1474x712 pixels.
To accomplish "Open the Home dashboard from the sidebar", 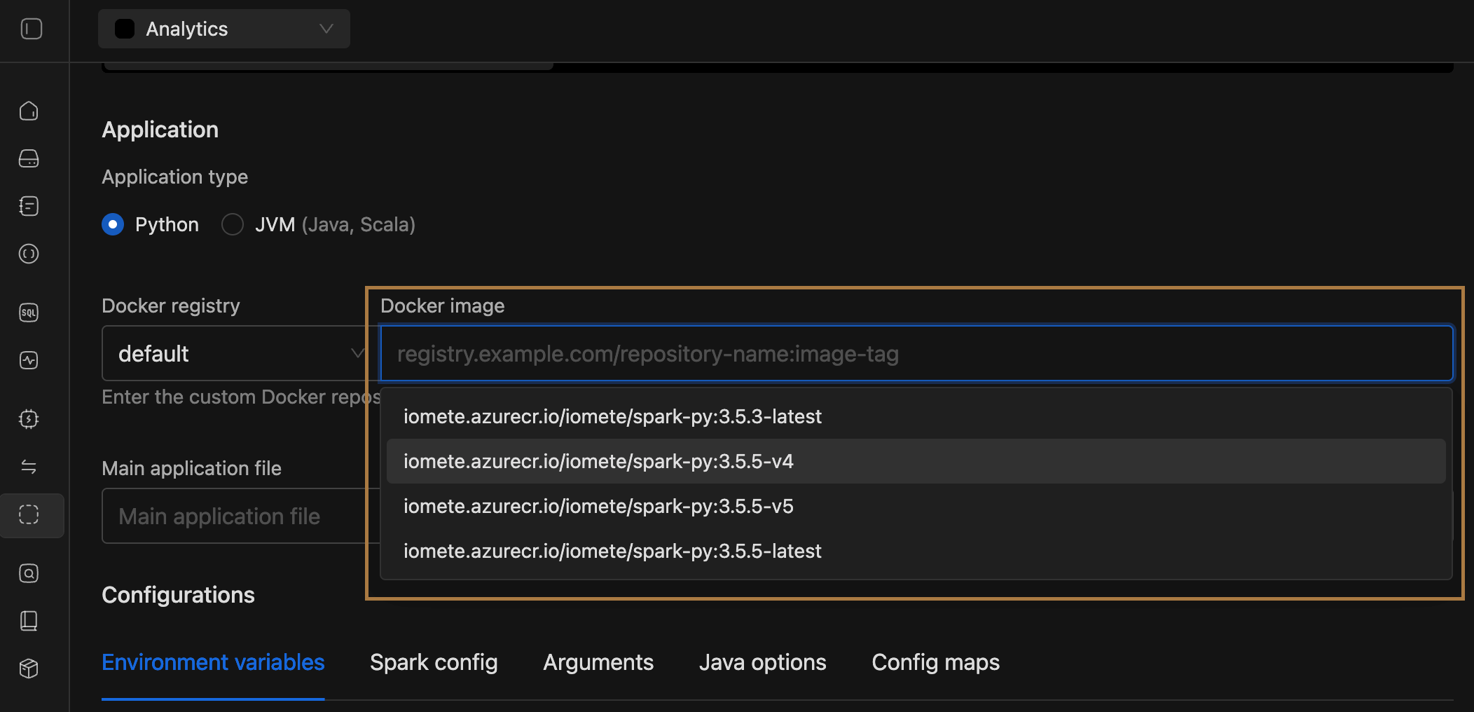I will point(29,111).
